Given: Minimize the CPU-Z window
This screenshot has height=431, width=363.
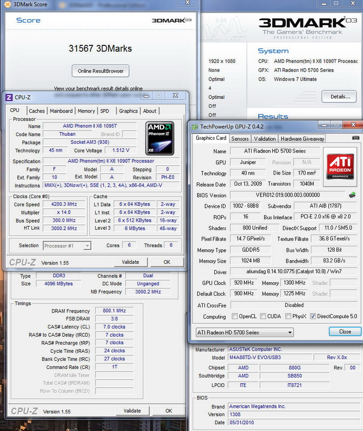Looking at the screenshot, I should click(x=146, y=96).
